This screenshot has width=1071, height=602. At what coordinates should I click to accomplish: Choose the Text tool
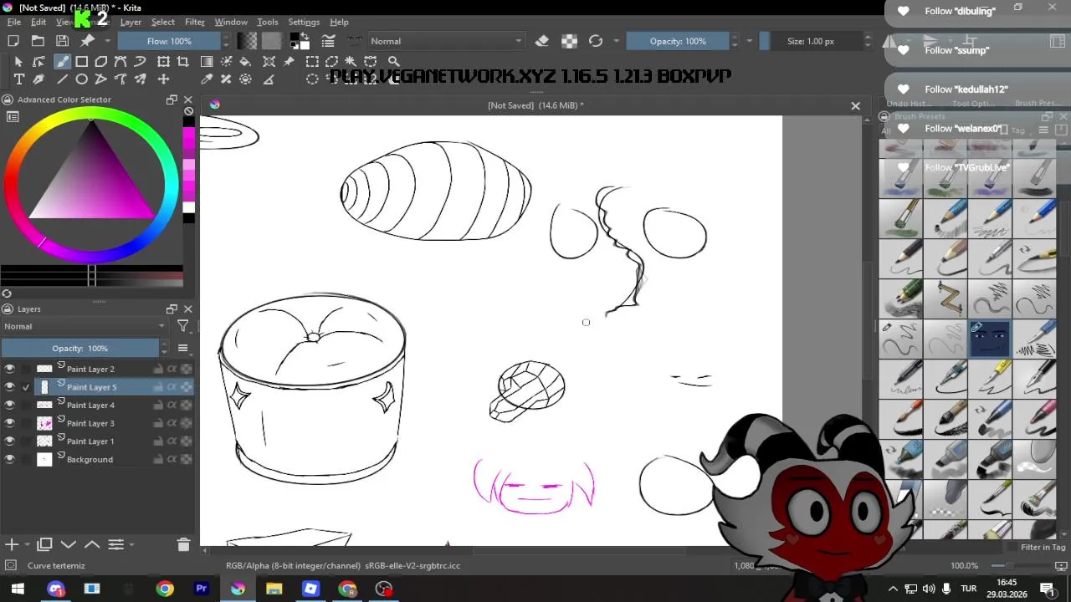tap(18, 79)
